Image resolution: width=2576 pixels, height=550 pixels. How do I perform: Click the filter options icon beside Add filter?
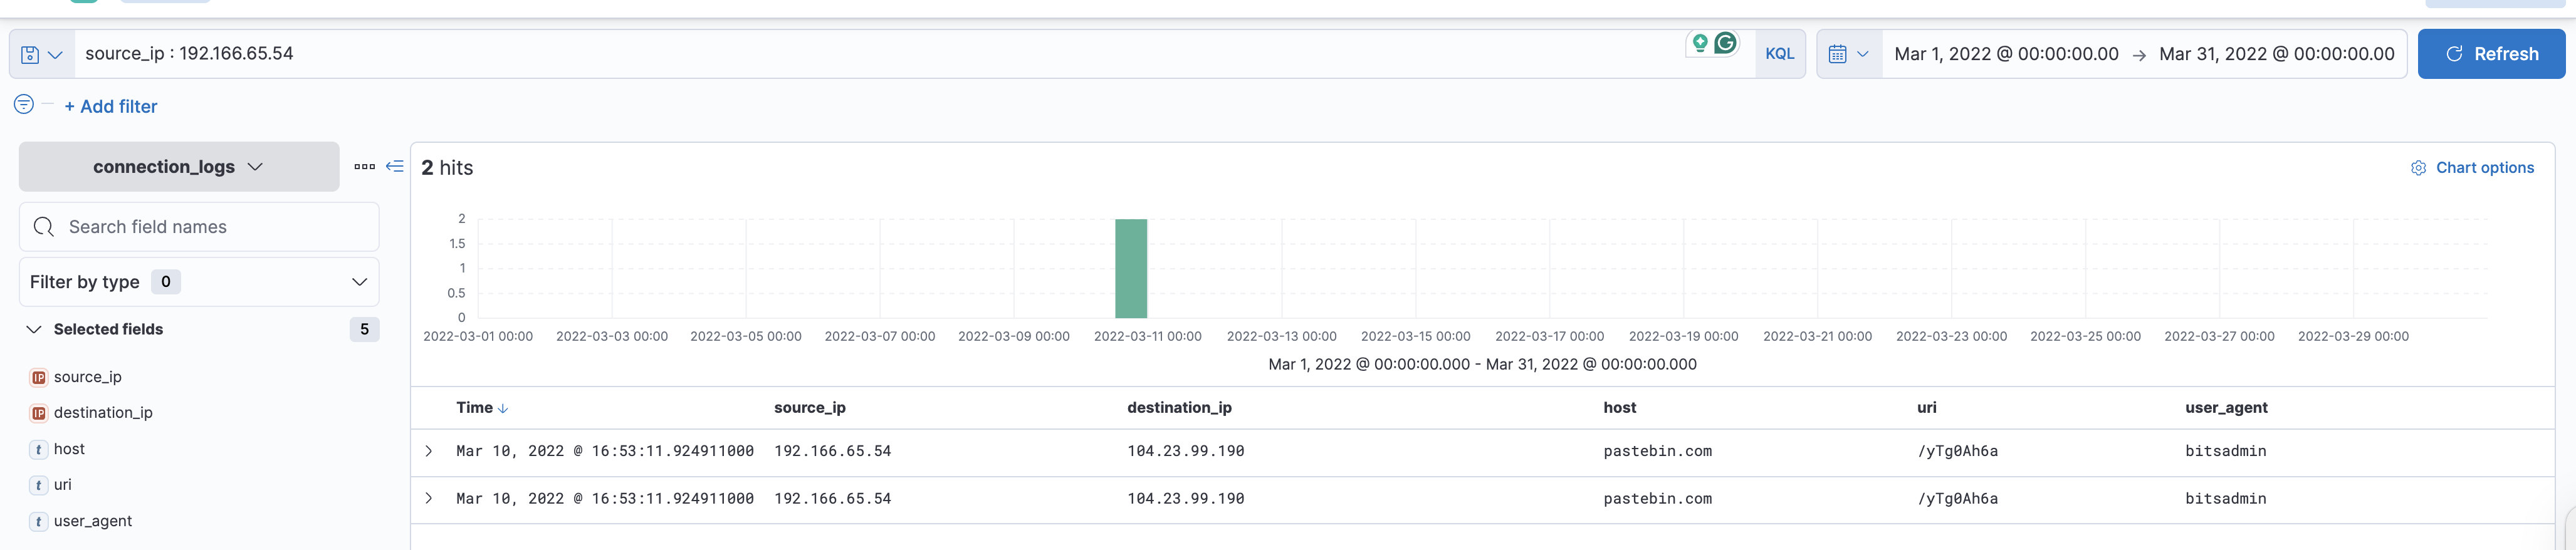click(x=24, y=104)
